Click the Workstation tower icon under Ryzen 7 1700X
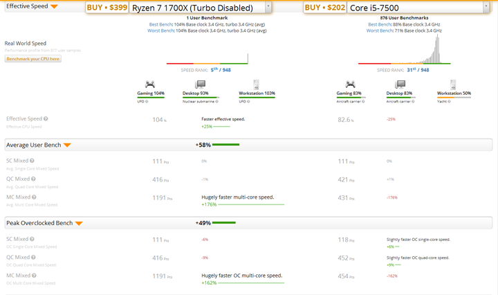 (x=256, y=84)
